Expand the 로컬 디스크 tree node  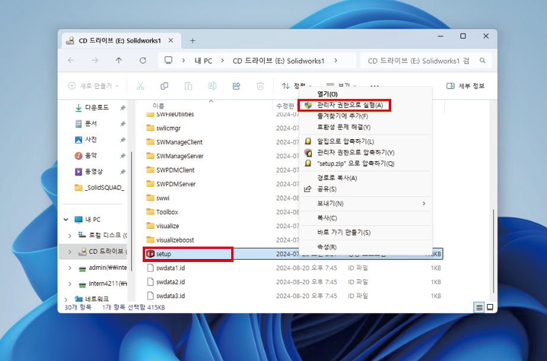click(x=70, y=236)
